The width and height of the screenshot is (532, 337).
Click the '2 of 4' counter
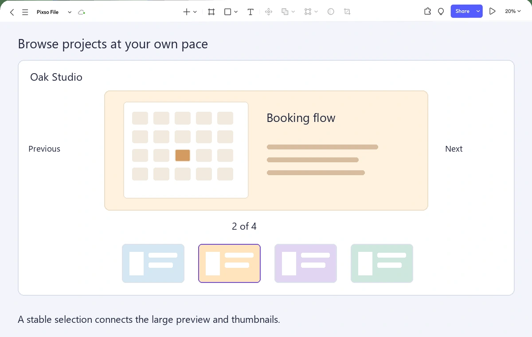click(244, 227)
